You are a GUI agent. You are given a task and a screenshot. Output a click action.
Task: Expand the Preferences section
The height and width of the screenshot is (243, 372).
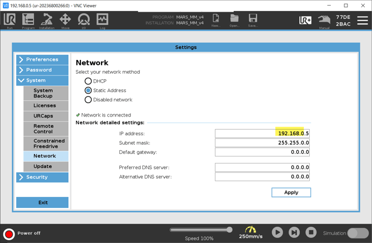(x=42, y=59)
